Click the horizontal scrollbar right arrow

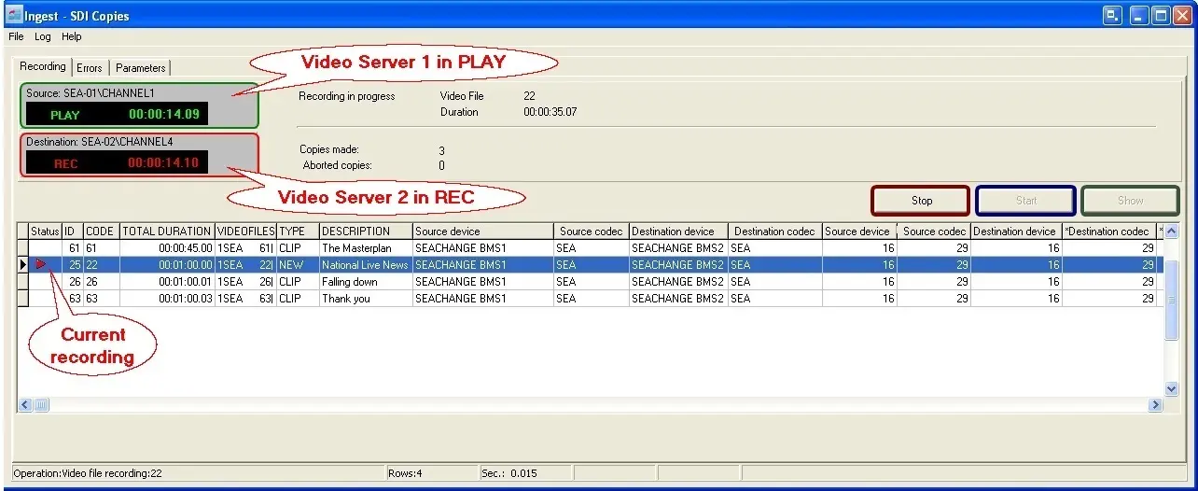pos(1155,405)
